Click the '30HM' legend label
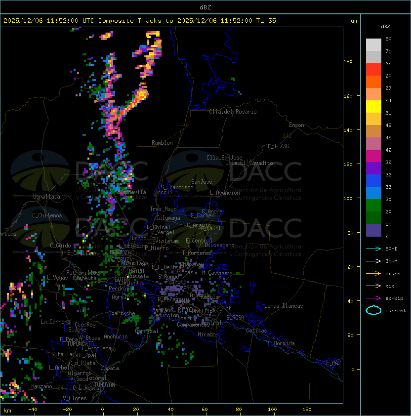Viewport: 411px width, 416px height. click(391, 261)
